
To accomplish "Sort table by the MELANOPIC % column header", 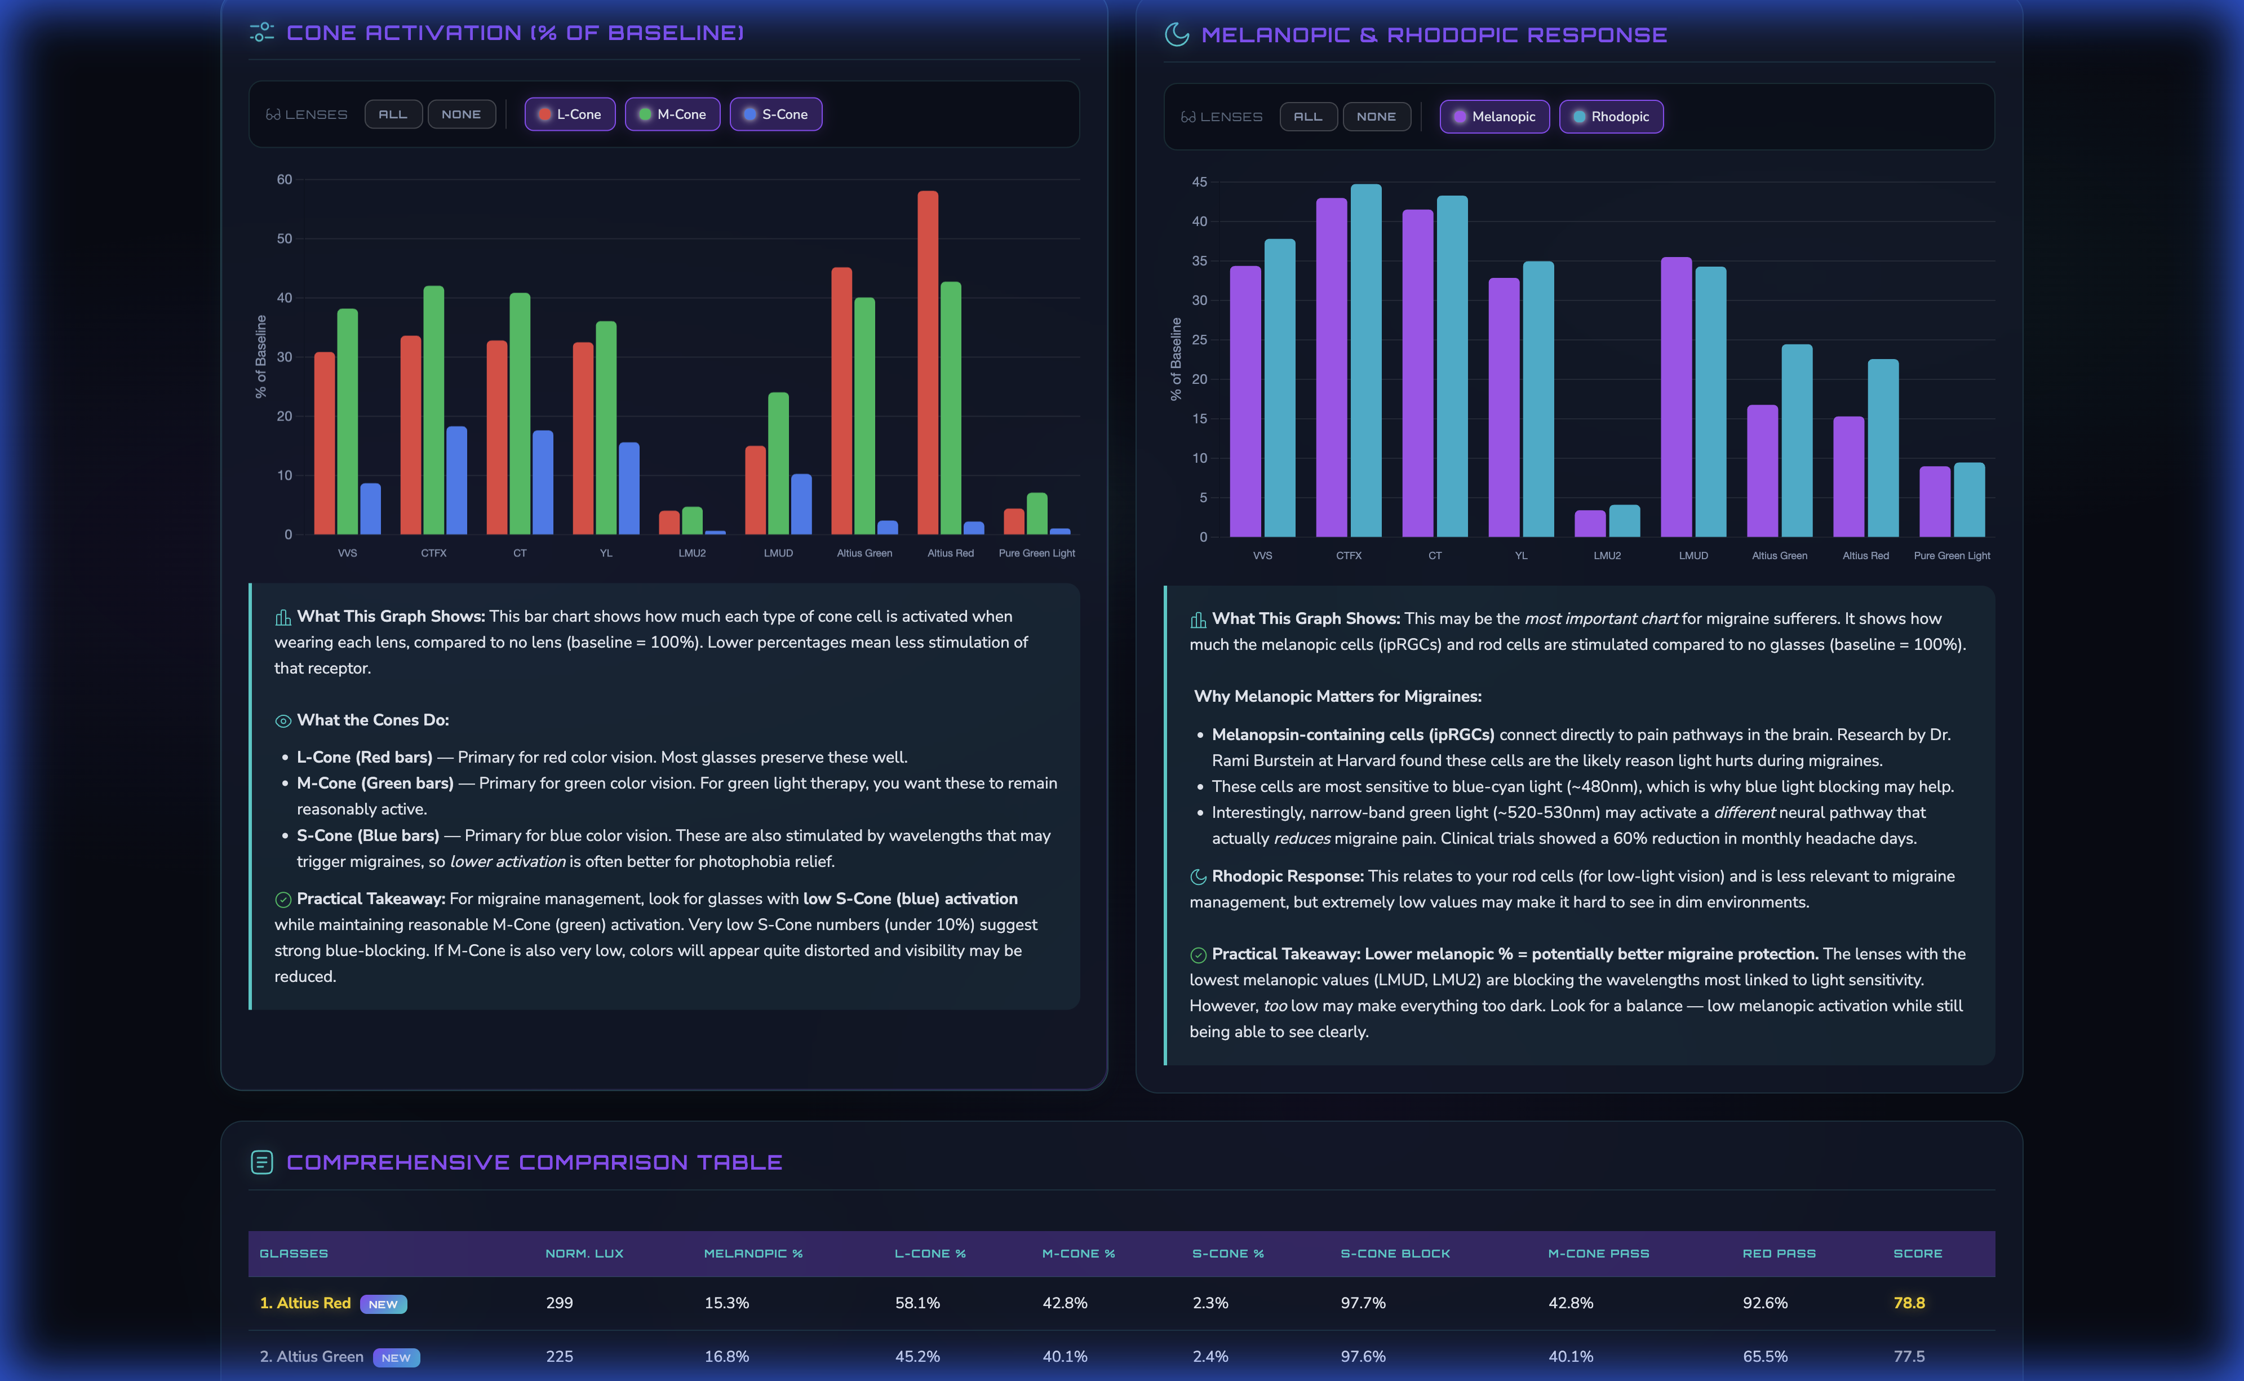I will 753,1253.
